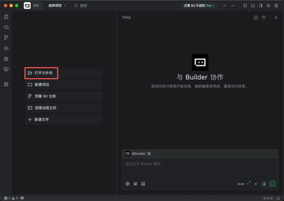Screen dimensions: 284x201
Task: Open the Run and Debug bug icon
Action: pyautogui.click(x=6, y=59)
